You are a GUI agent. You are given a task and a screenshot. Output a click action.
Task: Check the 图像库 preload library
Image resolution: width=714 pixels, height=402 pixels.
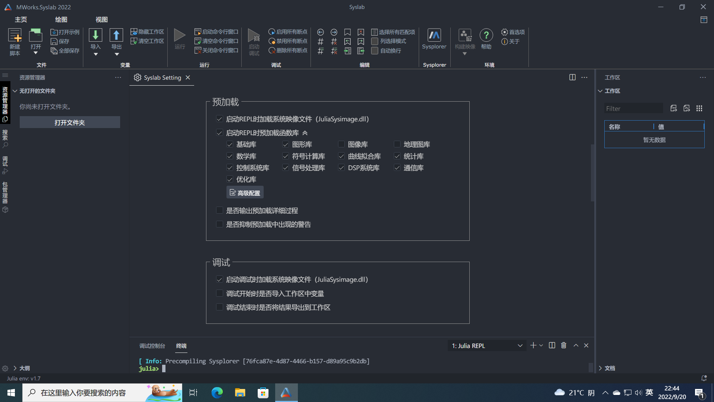click(x=341, y=144)
